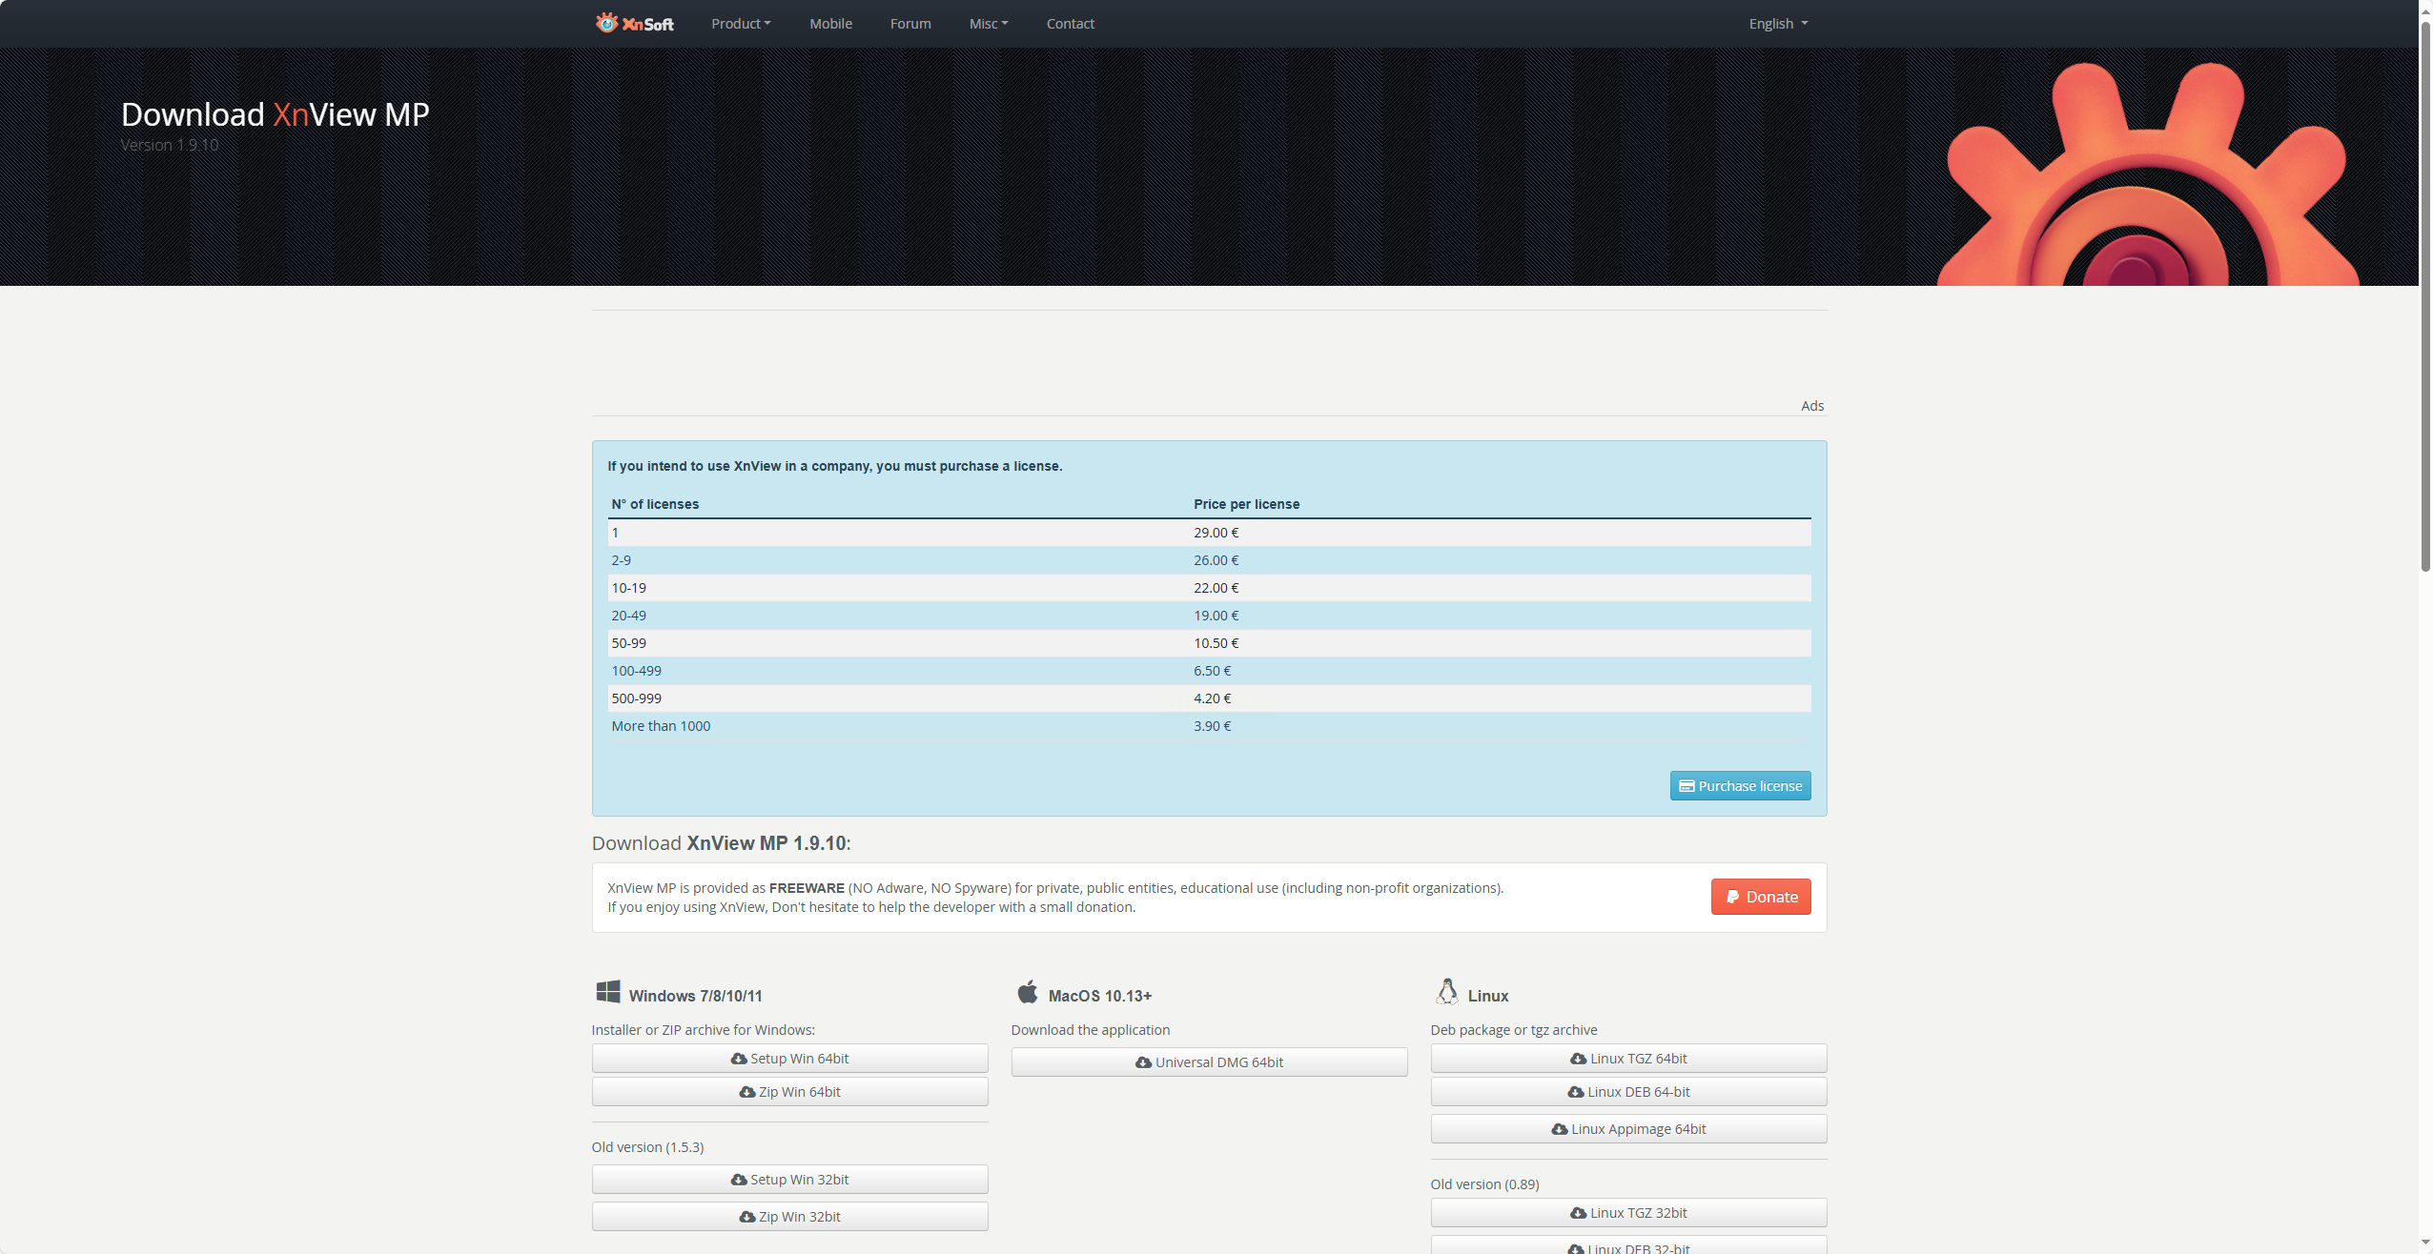This screenshot has width=2433, height=1254.
Task: Download Setup Win 64bit installer
Action: tap(789, 1059)
